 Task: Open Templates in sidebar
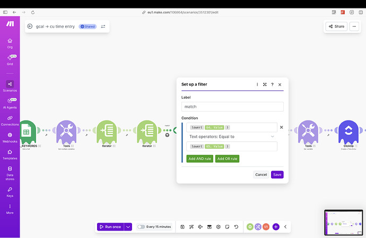pos(10,155)
